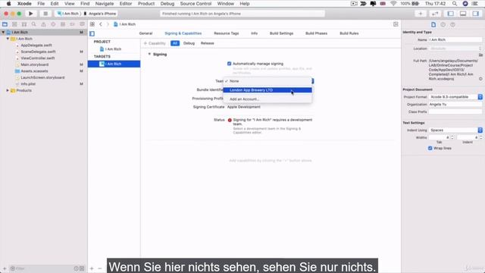
Task: Select the All configurations filter
Action: point(175,43)
